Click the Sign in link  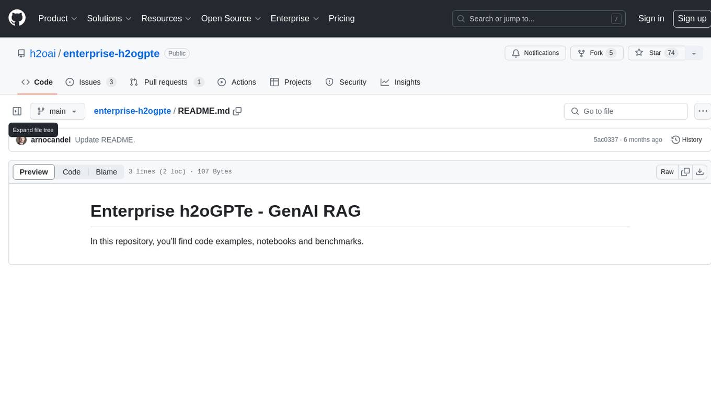[x=651, y=18]
